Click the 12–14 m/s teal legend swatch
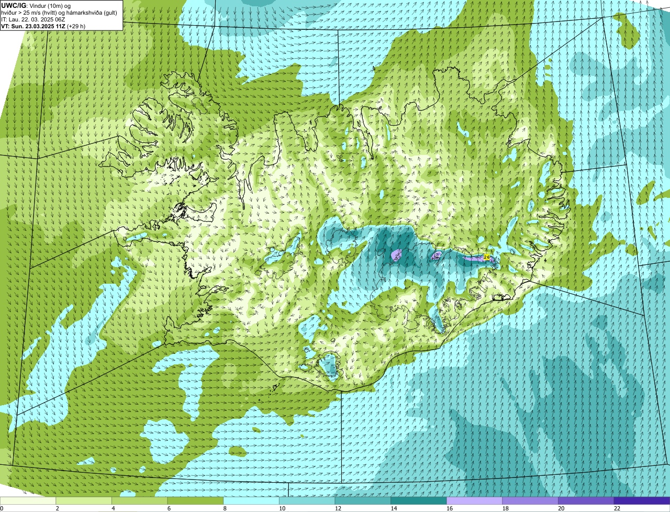670x512 pixels. point(363,501)
